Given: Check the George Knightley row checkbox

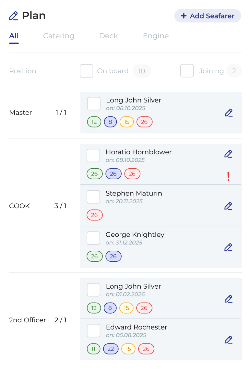Looking at the screenshot, I should click(93, 238).
